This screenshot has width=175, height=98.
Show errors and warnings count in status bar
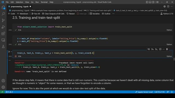coord(9,92)
